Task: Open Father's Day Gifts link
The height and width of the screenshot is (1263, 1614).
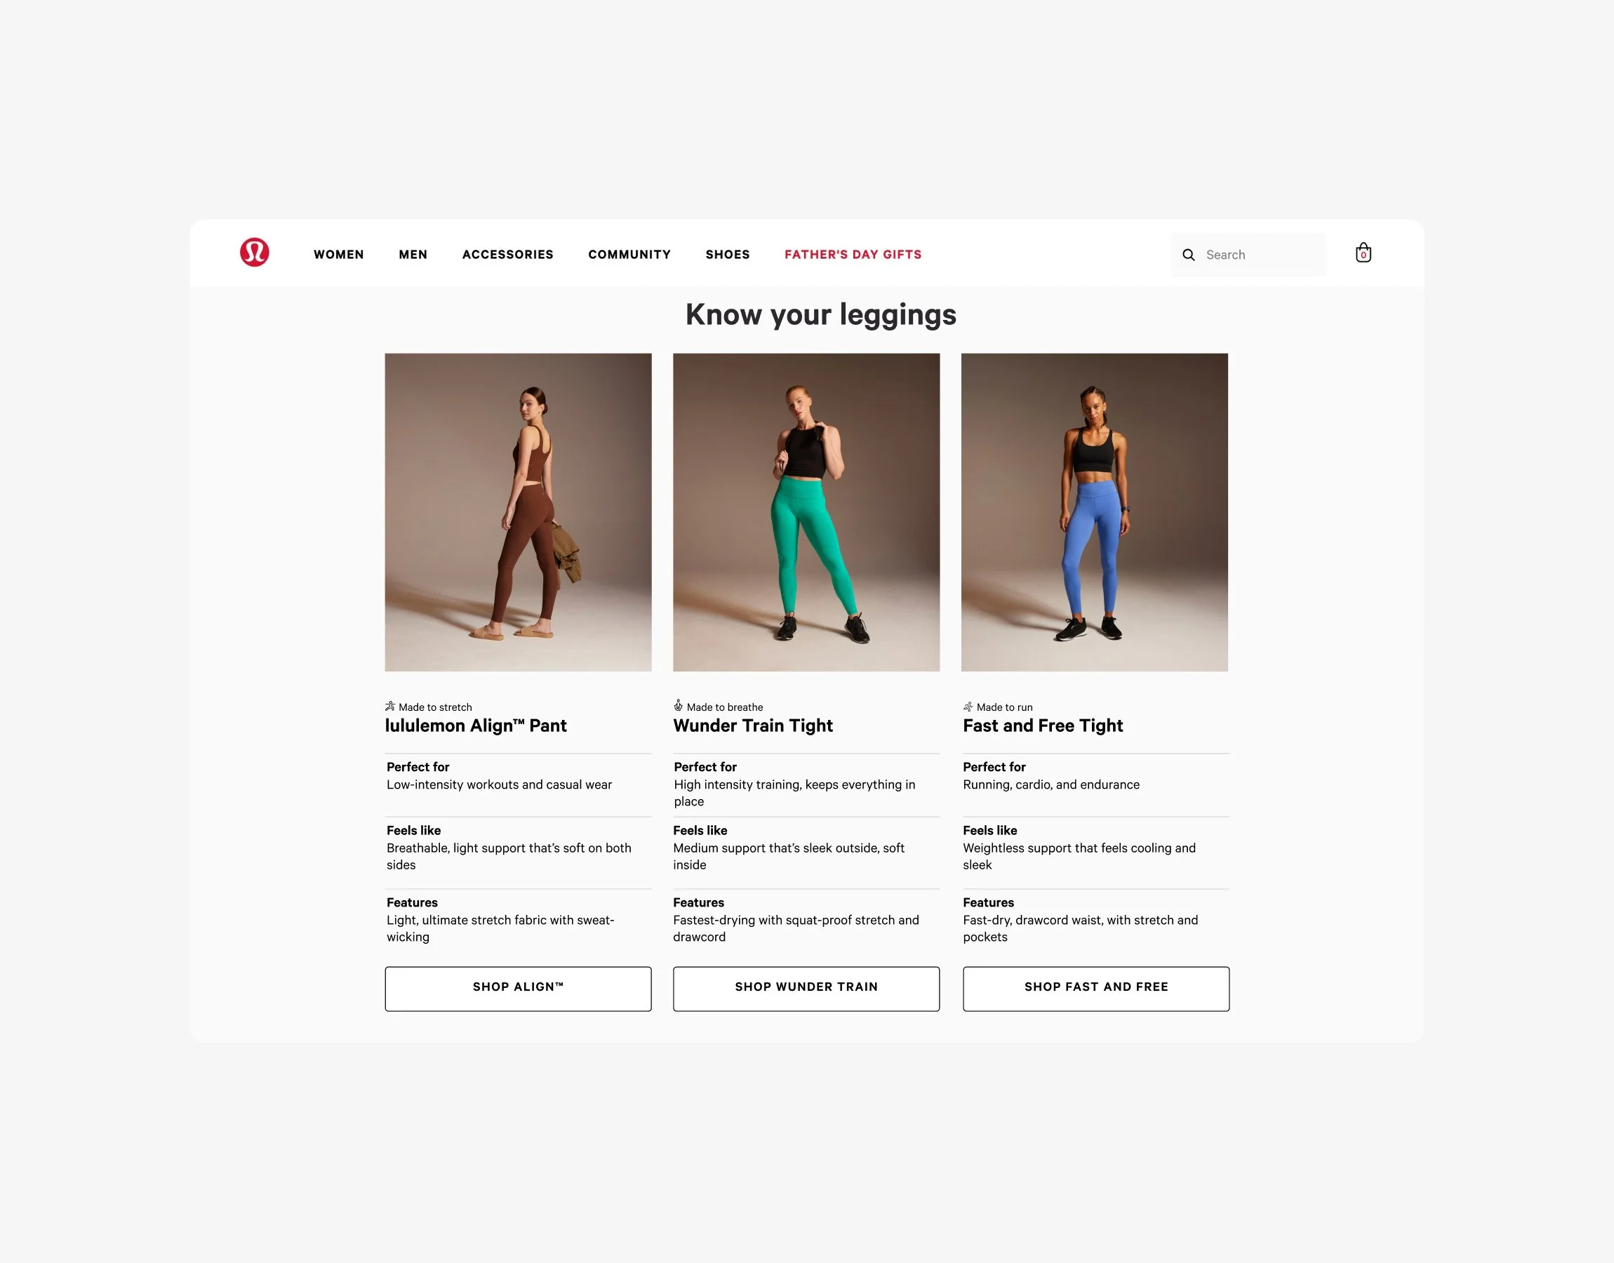Action: (x=853, y=255)
